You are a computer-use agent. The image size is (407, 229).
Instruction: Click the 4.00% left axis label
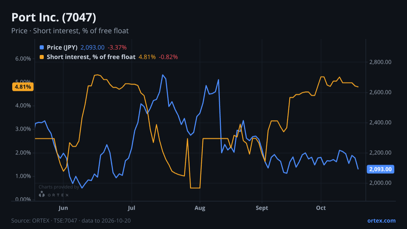(23, 106)
